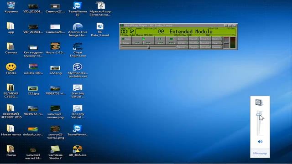This screenshot has width=292, height=164.
Task: Select the Мужской хор Богогласни... file
Action: [100, 9]
